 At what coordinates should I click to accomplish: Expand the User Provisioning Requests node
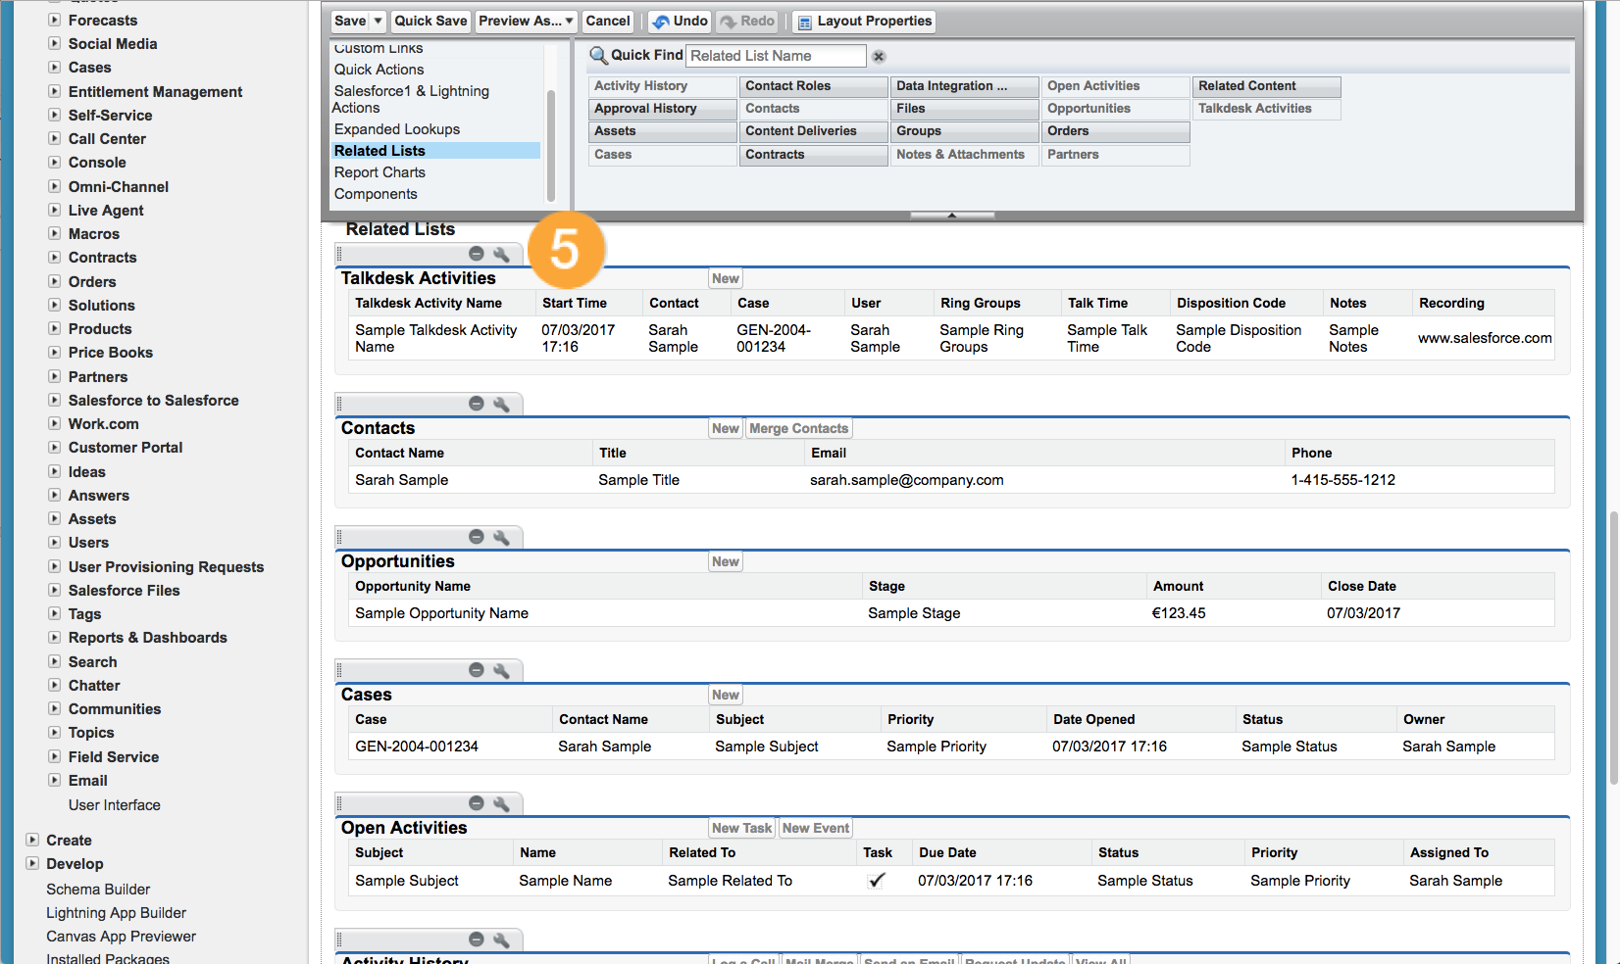tap(55, 566)
